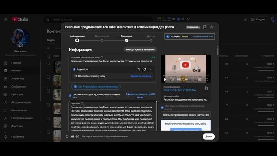The image size is (277, 156).
Task: Click the checks complete checkmark icon in footer
Action: [77, 136]
